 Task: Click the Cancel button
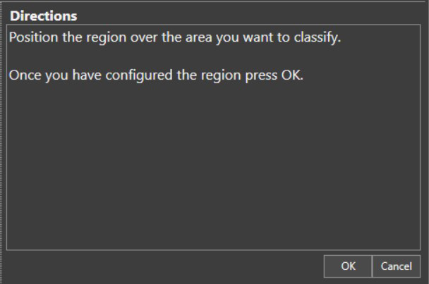pyautogui.click(x=396, y=266)
